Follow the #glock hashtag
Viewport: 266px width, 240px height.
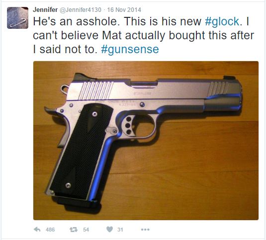tap(222, 22)
